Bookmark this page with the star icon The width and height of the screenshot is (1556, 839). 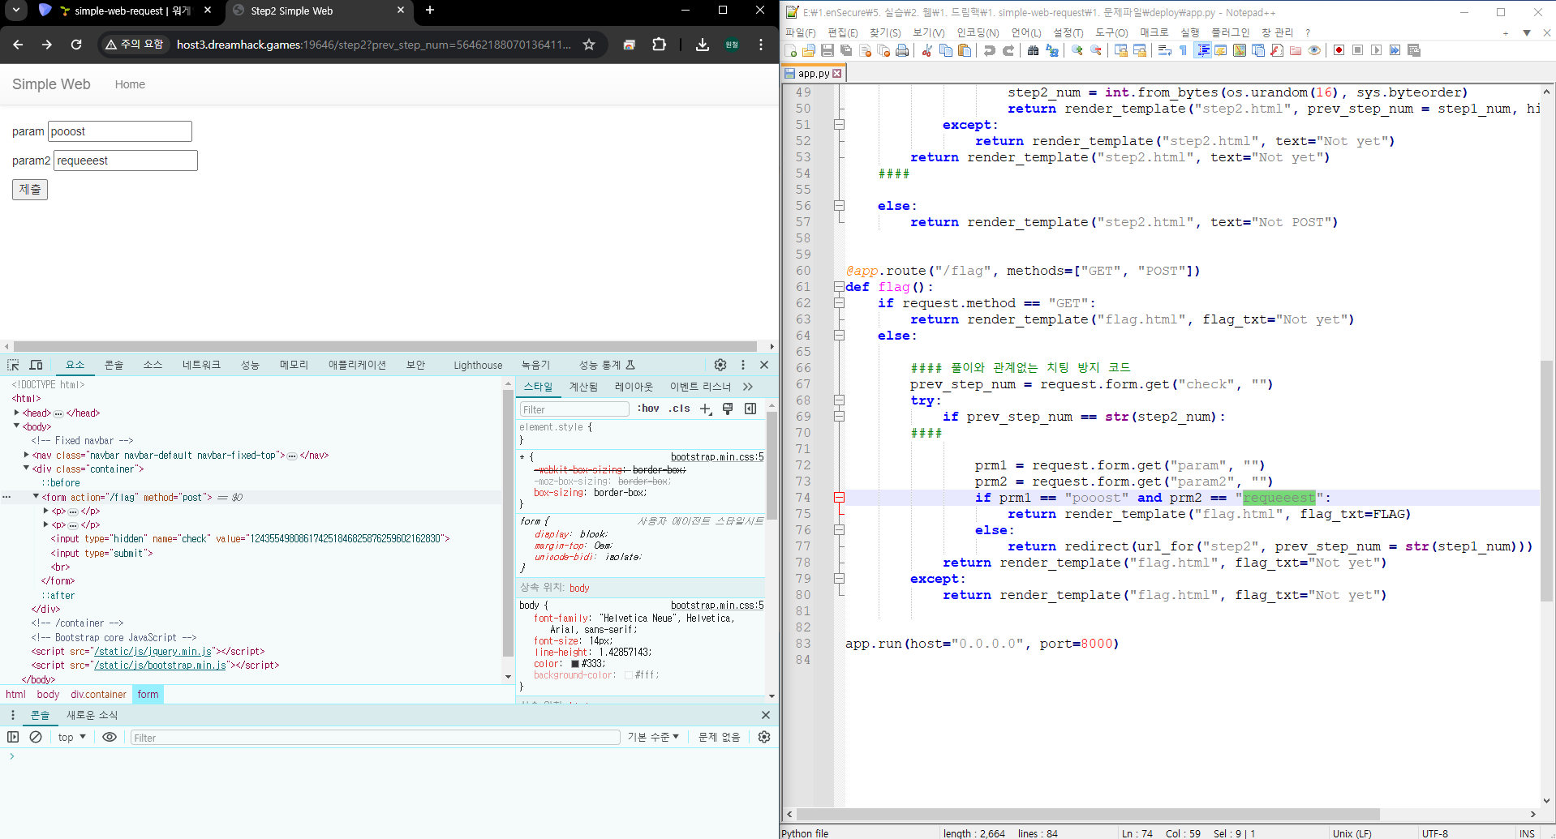[589, 45]
